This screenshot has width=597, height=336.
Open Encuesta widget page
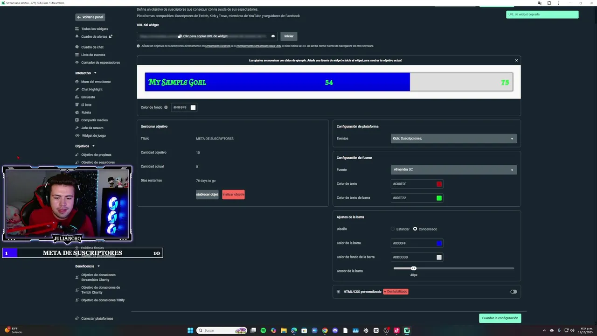[88, 97]
